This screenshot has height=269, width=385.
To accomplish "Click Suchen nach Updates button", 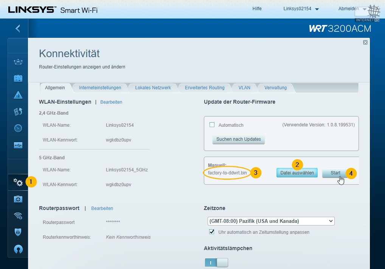I will click(238, 139).
